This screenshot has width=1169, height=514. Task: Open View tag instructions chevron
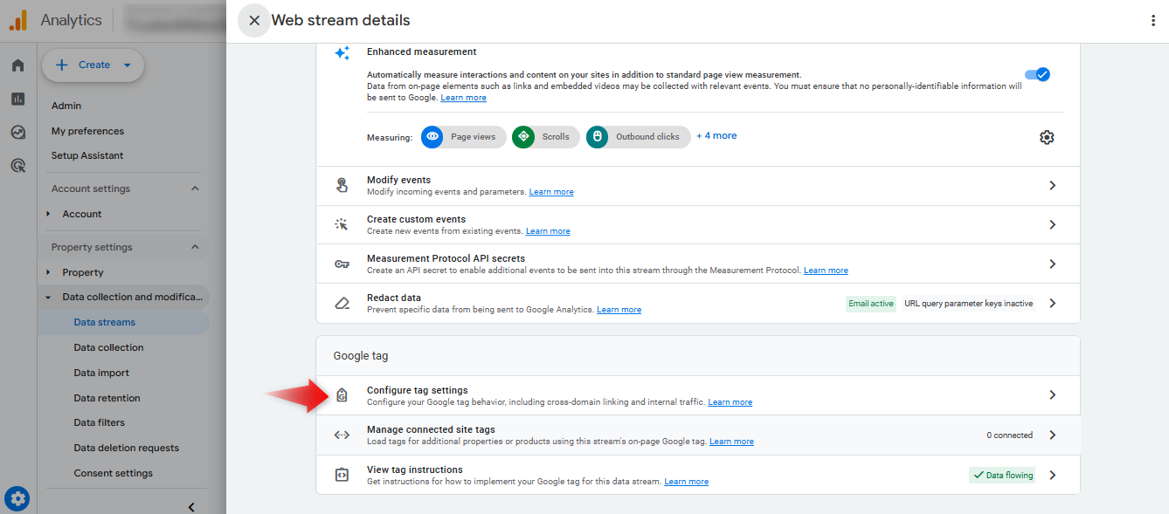tap(1053, 475)
